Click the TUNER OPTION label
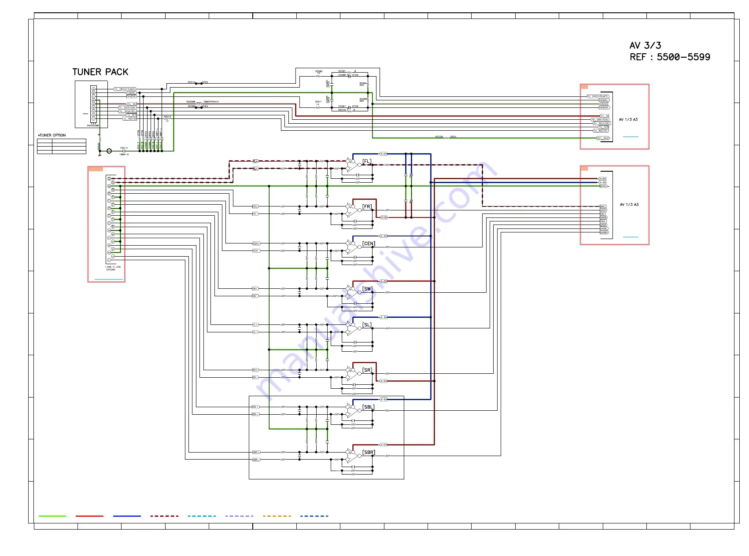The image size is (749, 556). coord(52,135)
